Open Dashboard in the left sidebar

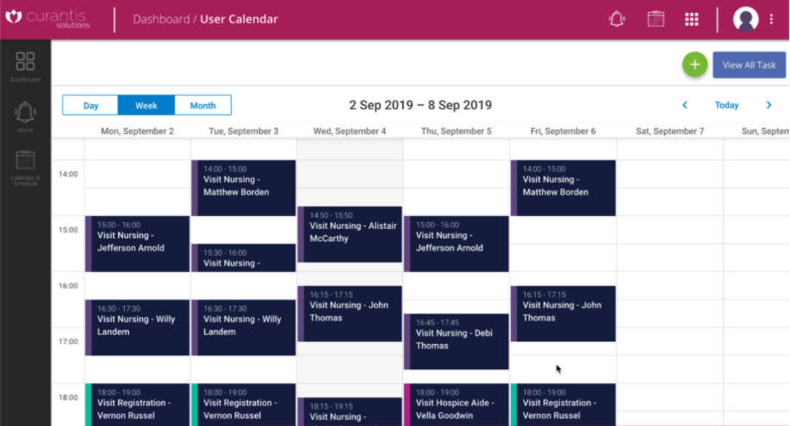click(x=25, y=66)
